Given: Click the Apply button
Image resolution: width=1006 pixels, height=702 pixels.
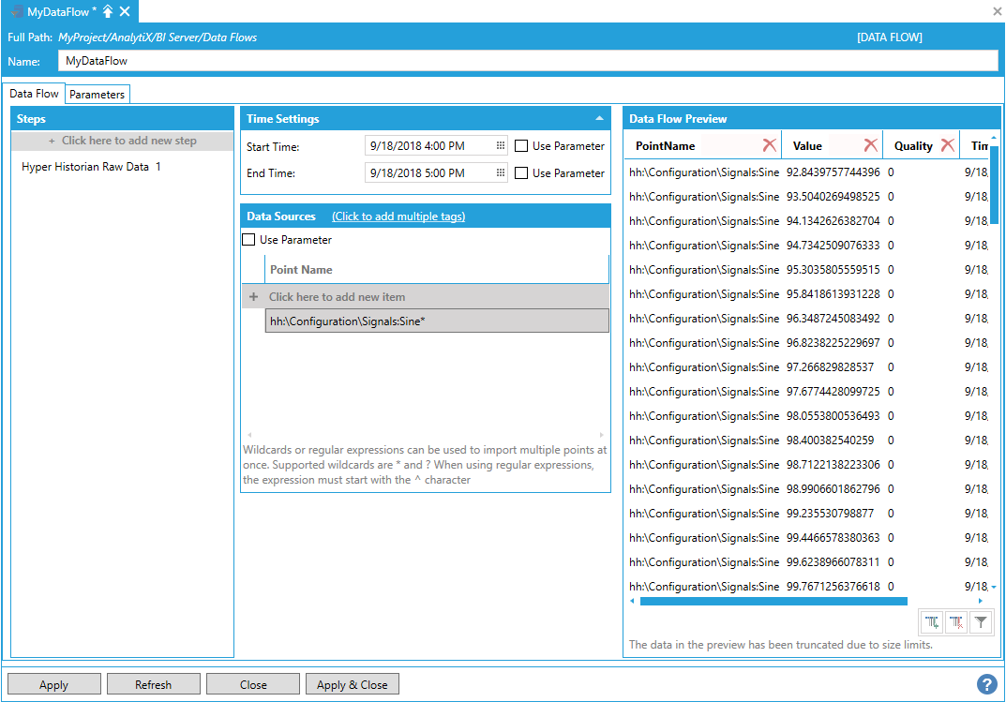Looking at the screenshot, I should pyautogui.click(x=53, y=684).
